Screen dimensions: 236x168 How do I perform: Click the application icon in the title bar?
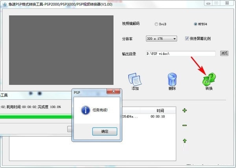tap(5, 4)
